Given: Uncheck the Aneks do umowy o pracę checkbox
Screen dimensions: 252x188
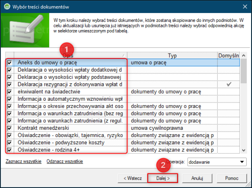Looking at the screenshot, I should pyautogui.click(x=9, y=63).
